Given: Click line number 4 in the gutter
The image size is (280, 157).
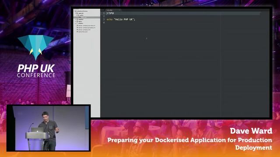Looking at the screenshot, I should pos(104,23).
